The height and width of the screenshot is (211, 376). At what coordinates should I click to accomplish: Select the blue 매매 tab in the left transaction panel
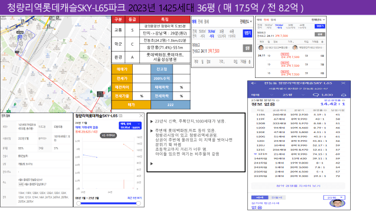coord(194,22)
